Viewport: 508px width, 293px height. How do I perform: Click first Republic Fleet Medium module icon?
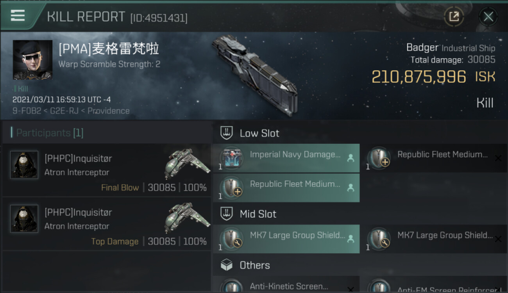[379, 158]
